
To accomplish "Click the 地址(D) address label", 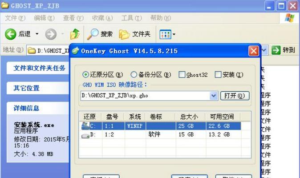I will pyautogui.click(x=13, y=50).
